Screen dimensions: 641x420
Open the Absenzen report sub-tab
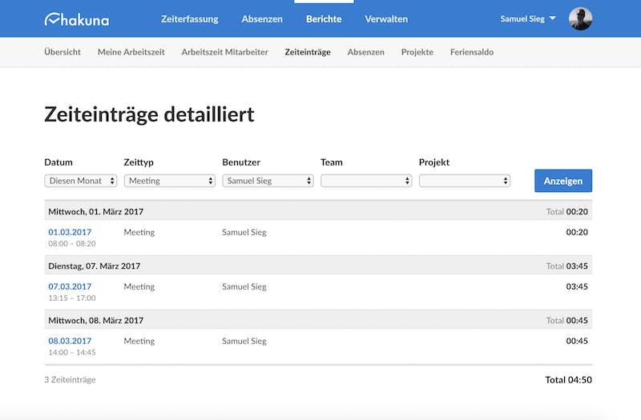[366, 52]
